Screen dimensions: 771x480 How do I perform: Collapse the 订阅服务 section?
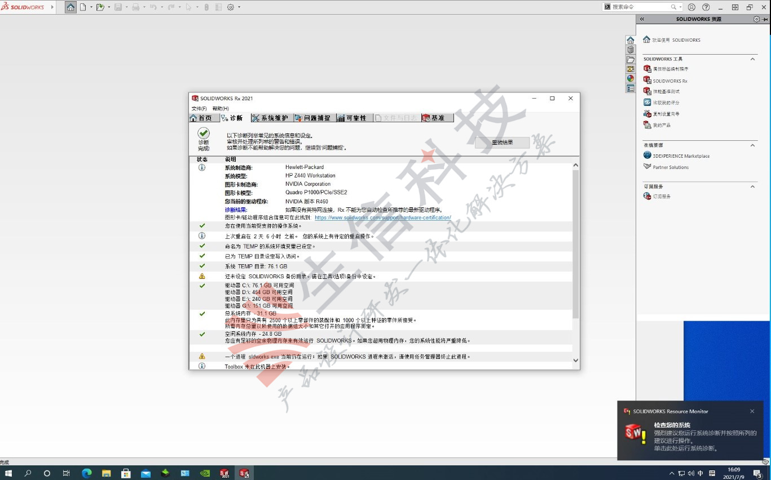click(752, 186)
